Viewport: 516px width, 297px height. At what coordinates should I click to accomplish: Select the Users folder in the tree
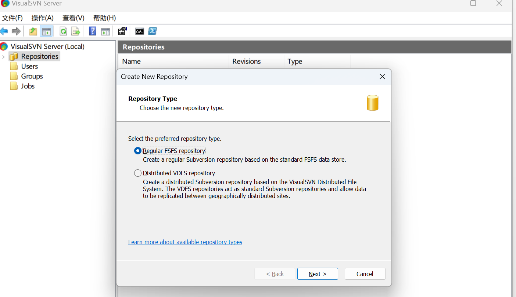coord(29,66)
